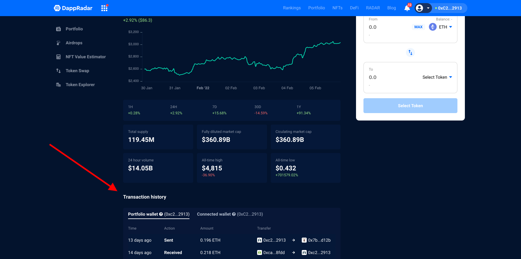Expand the account dropdown arrow
The image size is (521, 259).
coord(428,8)
